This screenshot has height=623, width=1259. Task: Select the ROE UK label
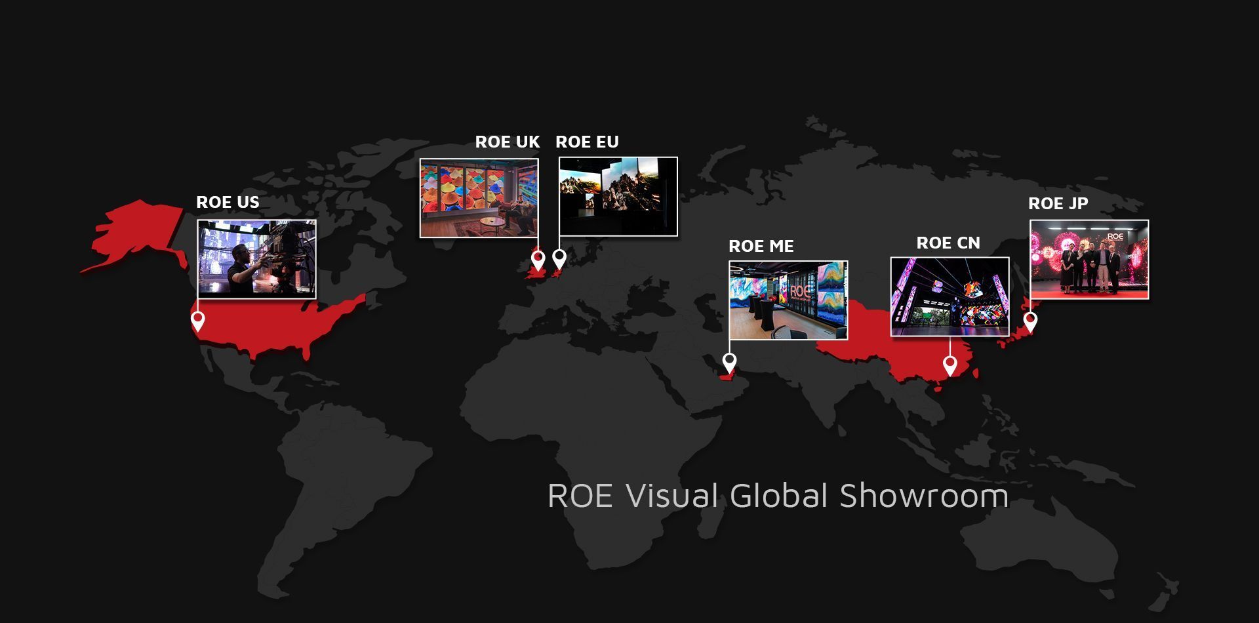(x=507, y=142)
